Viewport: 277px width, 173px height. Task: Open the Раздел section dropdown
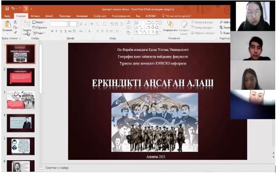point(40,33)
